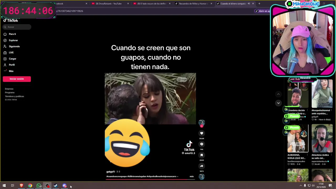Open #losquehablanmal recommended video thumbnail
This screenshot has width=336, height=189.
(x=322, y=94)
